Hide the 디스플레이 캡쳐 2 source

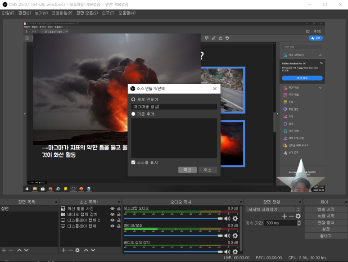click(113, 220)
